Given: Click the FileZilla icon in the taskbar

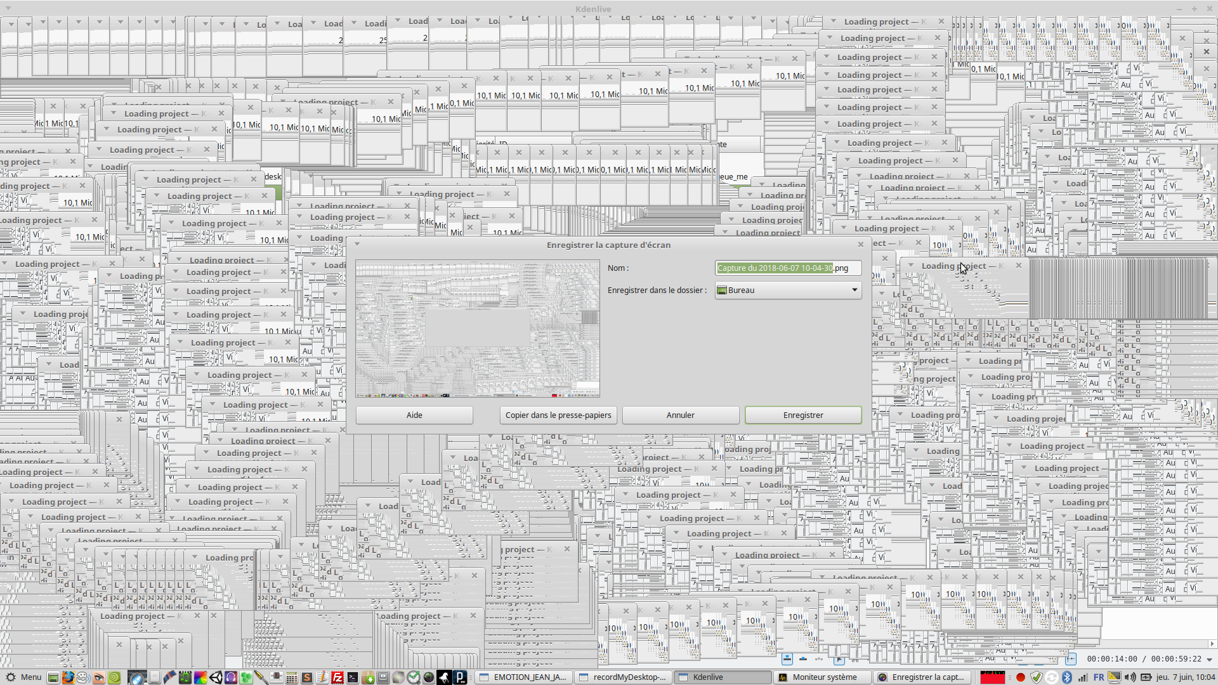Looking at the screenshot, I should pyautogui.click(x=337, y=677).
